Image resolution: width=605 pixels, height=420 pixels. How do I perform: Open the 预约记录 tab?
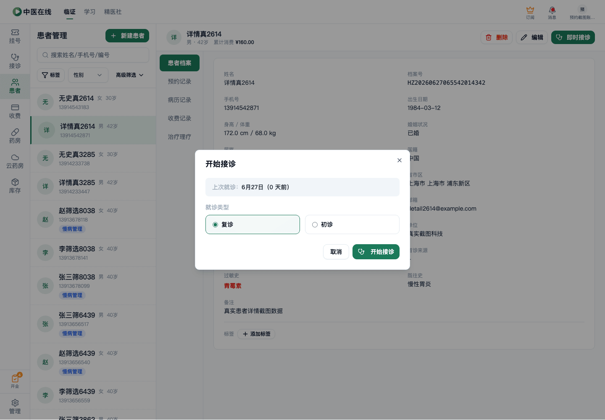180,81
